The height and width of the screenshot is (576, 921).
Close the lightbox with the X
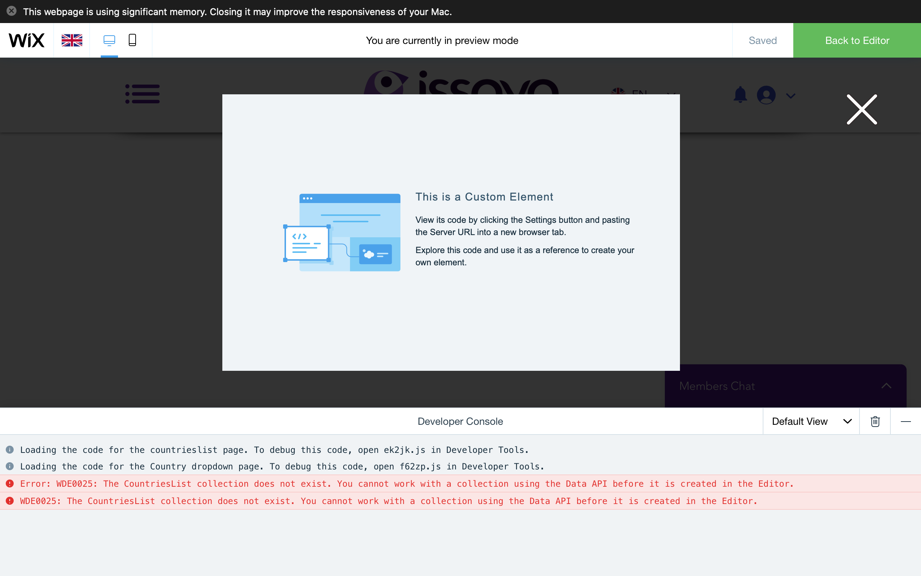862,110
